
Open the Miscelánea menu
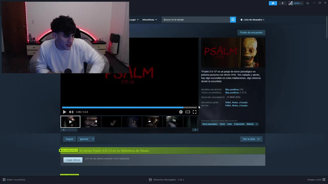(x=150, y=20)
